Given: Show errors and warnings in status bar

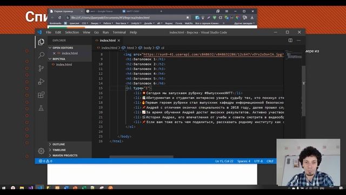Looking at the screenshot, I should click(45, 161).
